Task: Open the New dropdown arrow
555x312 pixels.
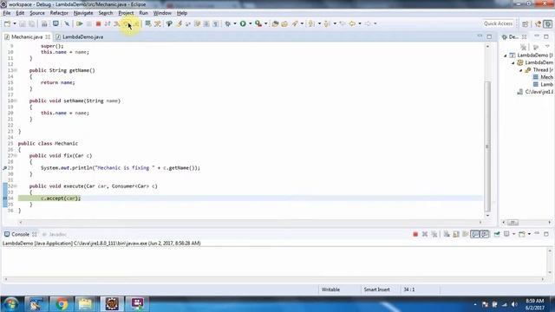Action: [x=15, y=23]
